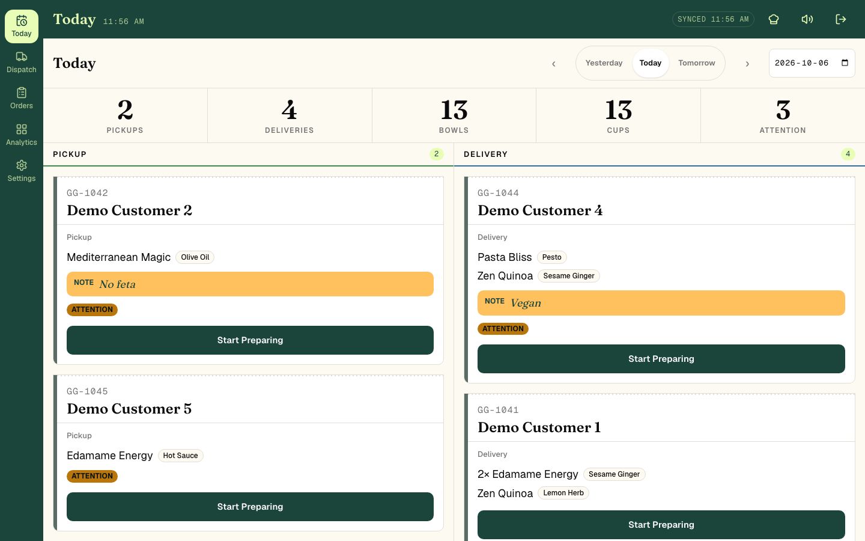Click the Cups count tile
Image resolution: width=865 pixels, height=541 pixels.
click(x=618, y=115)
